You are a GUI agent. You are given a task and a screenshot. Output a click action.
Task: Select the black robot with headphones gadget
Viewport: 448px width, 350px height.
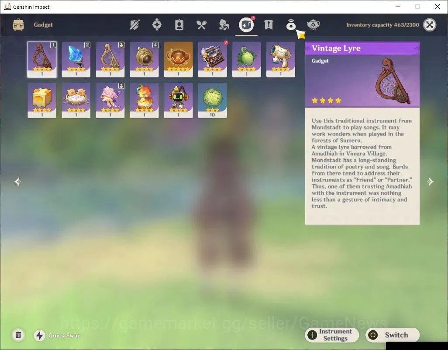click(x=178, y=100)
